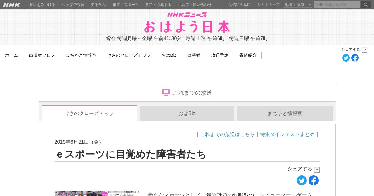Open 出演者 page

tap(194, 55)
